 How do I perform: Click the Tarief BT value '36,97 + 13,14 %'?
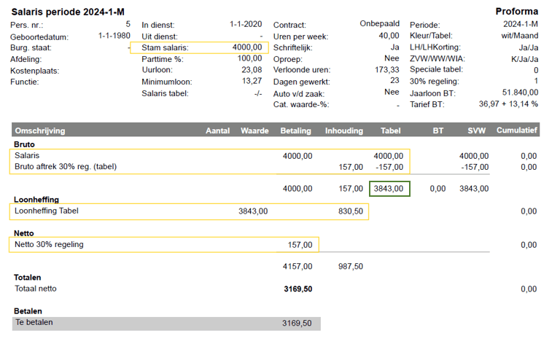[508, 103]
